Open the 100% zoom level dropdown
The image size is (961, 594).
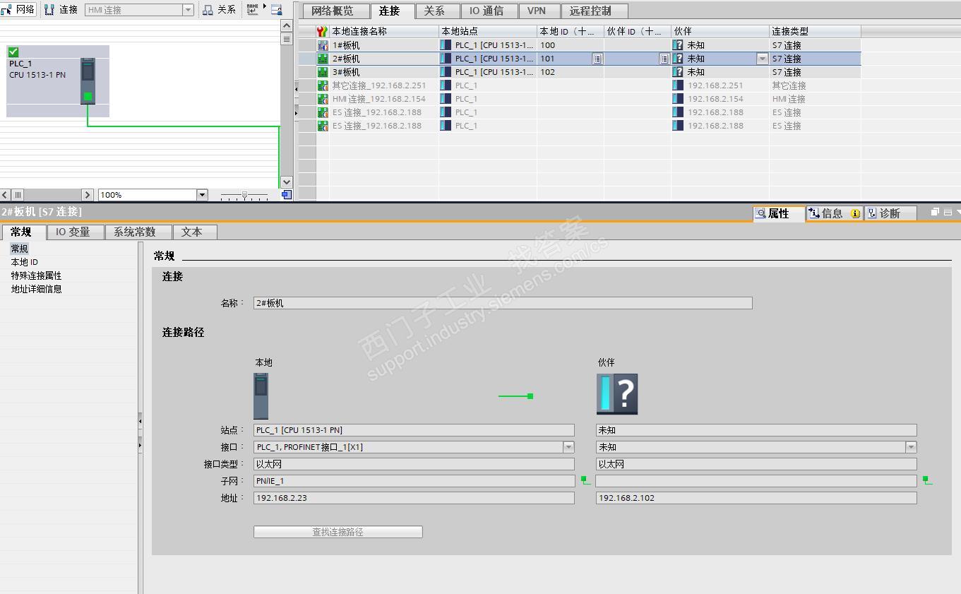pyautogui.click(x=202, y=195)
